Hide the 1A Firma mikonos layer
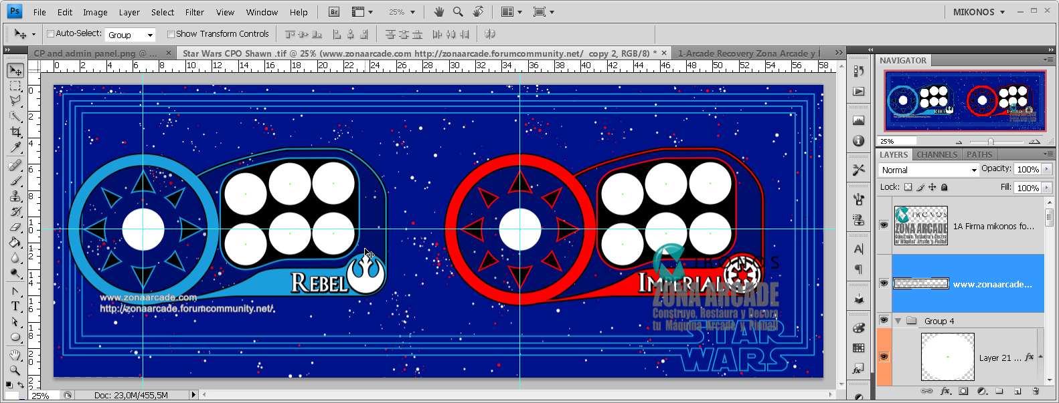The image size is (1059, 403). 884,226
